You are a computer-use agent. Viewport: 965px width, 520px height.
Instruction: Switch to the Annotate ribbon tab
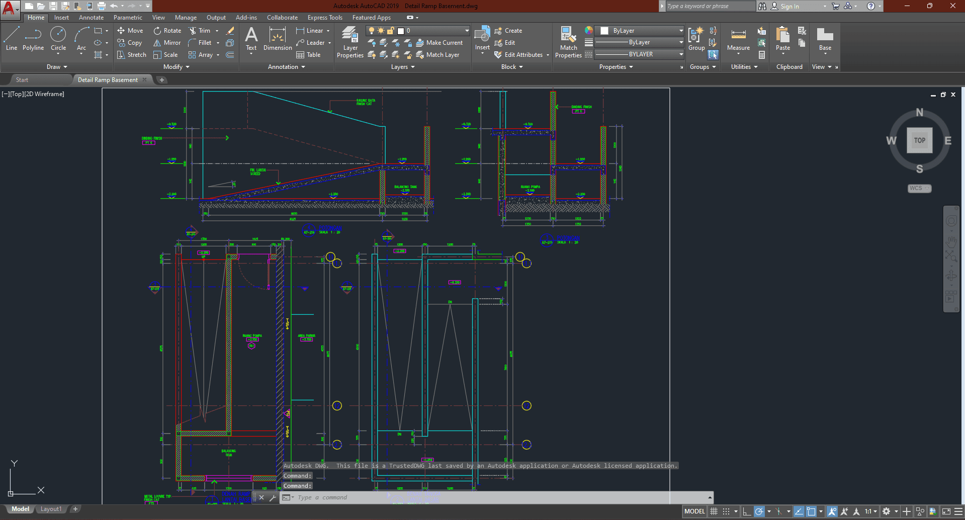point(91,18)
